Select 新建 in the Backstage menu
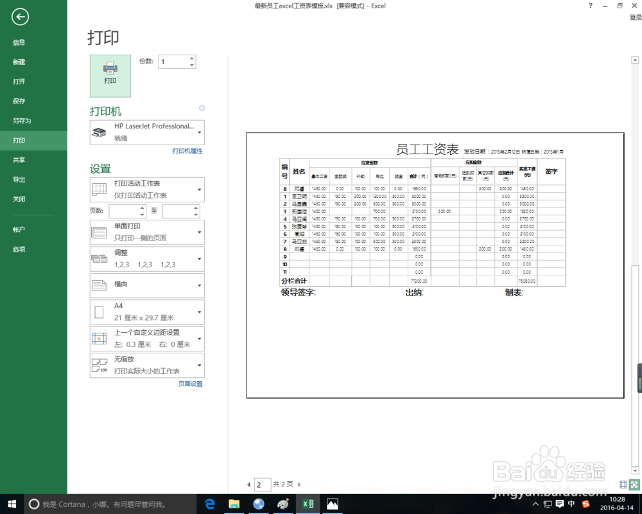Image resolution: width=642 pixels, height=514 pixels. [33, 62]
